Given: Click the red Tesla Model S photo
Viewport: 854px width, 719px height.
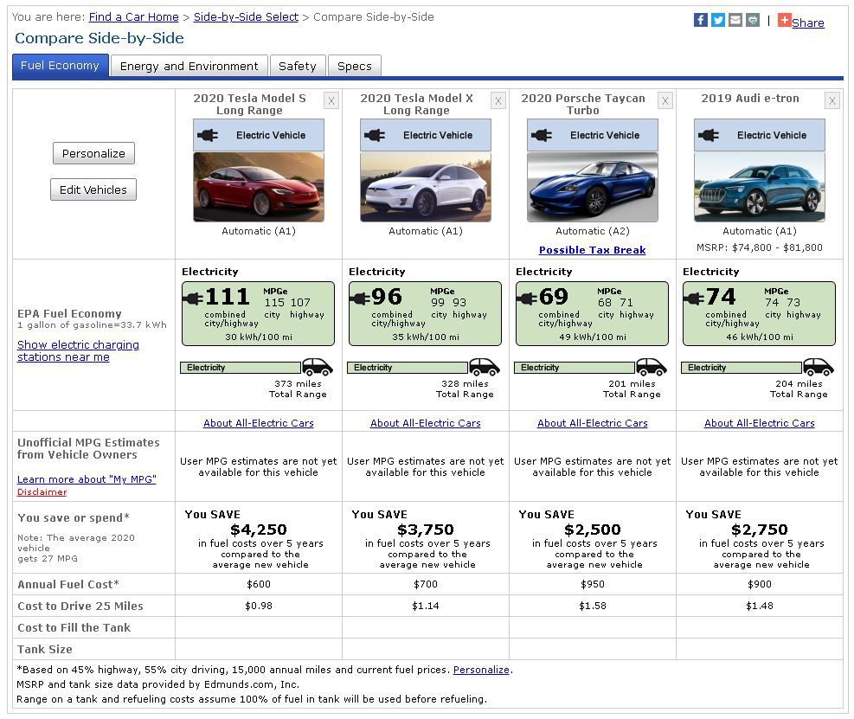Looking at the screenshot, I should [259, 188].
